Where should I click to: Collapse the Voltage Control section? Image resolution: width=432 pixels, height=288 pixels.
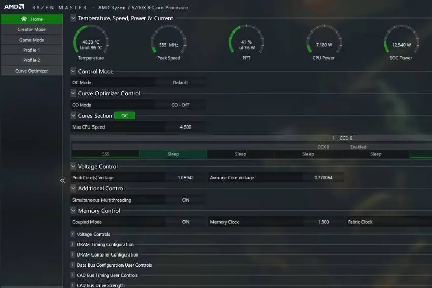(x=73, y=166)
